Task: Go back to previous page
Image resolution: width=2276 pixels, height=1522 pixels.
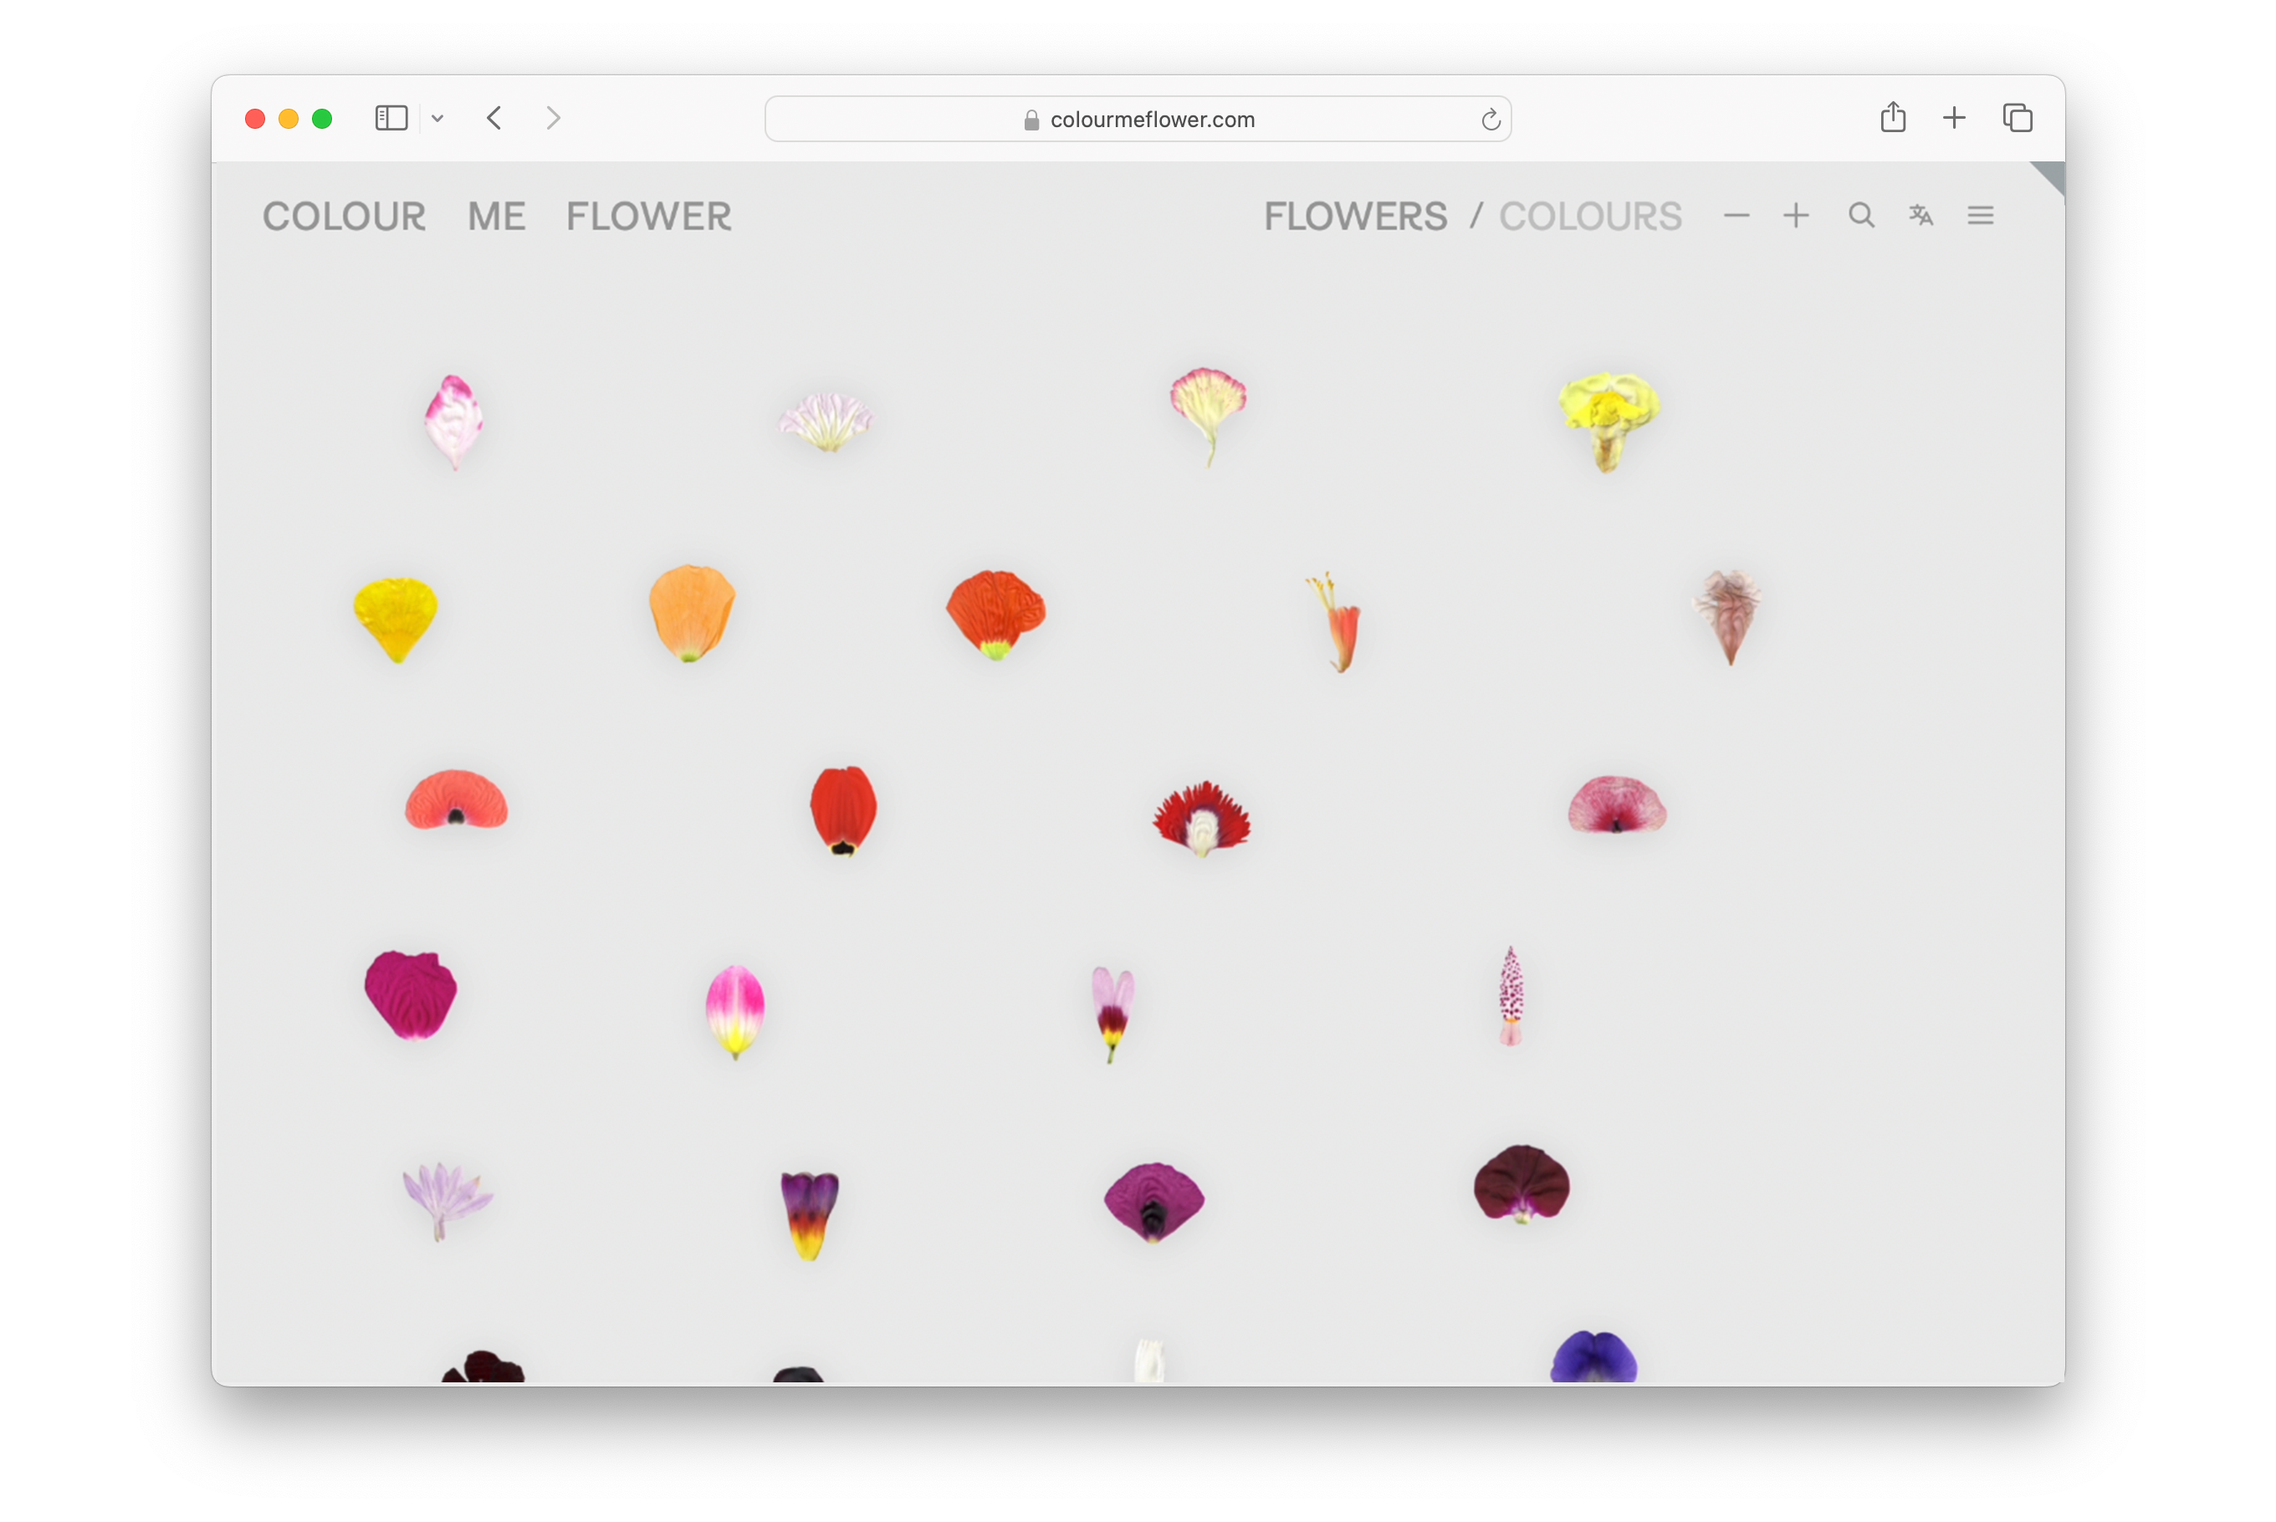Action: (494, 119)
